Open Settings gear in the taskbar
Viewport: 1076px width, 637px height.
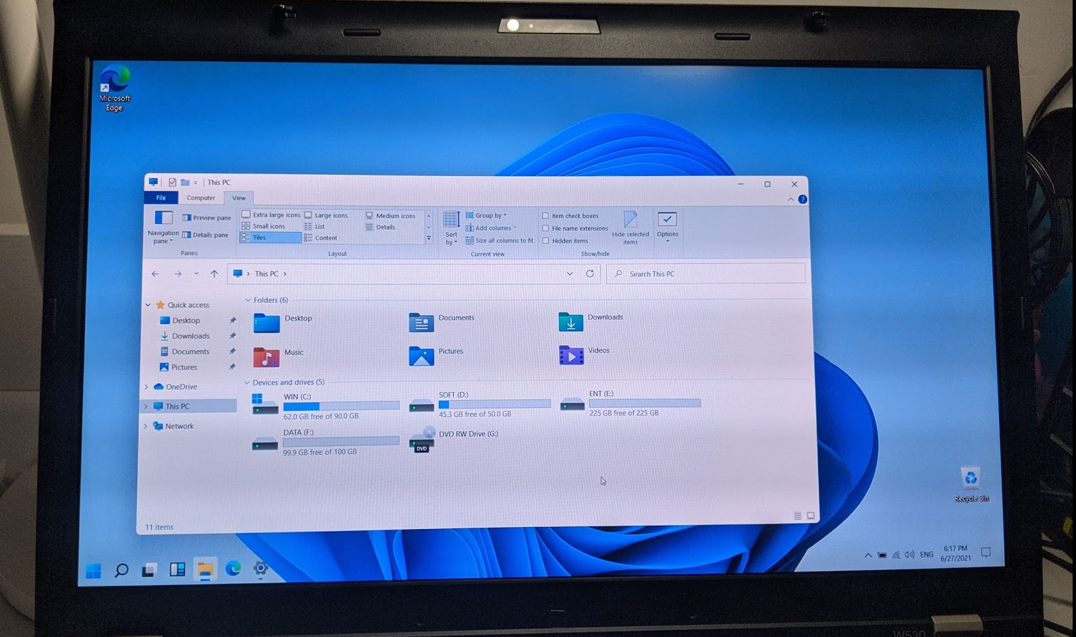point(261,569)
